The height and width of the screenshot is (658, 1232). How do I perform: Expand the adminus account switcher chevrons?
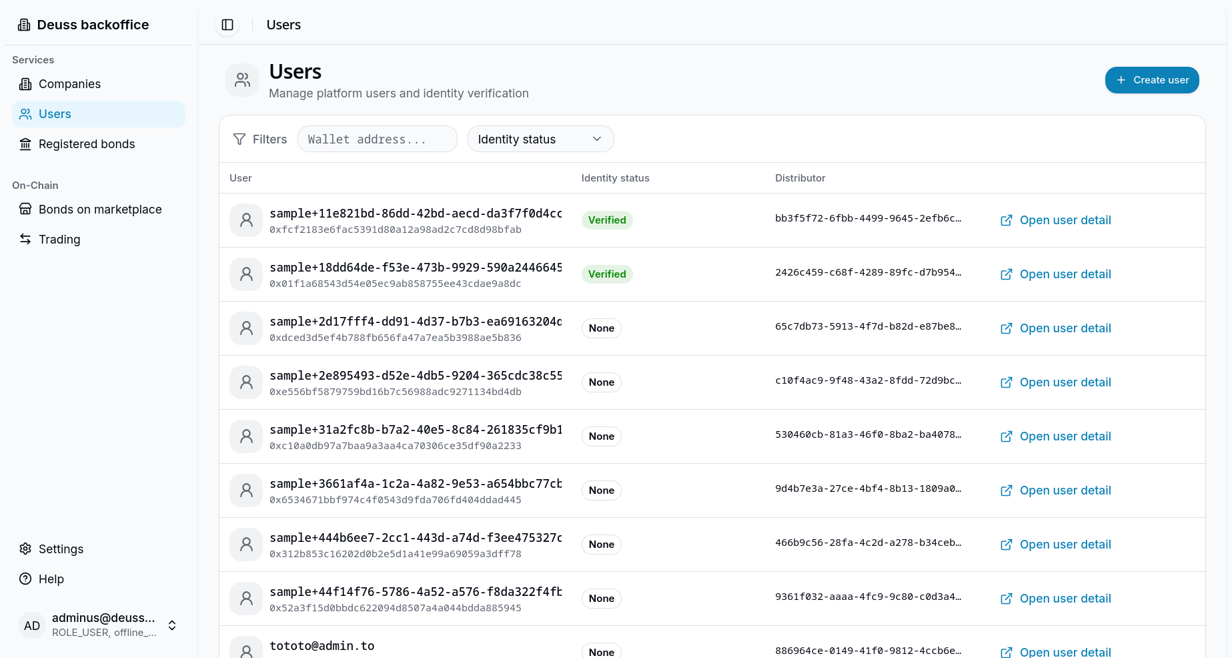pyautogui.click(x=172, y=625)
